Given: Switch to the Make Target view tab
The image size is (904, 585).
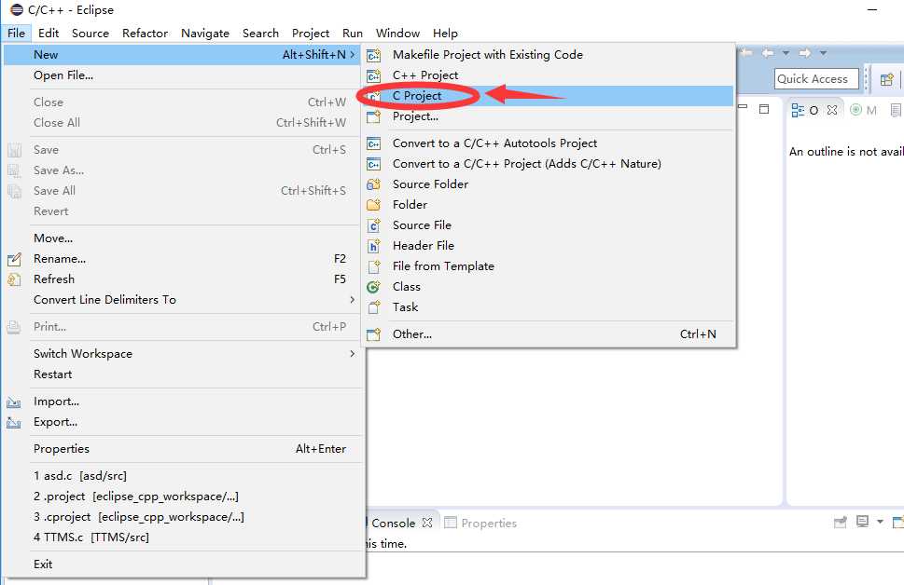Looking at the screenshot, I should click(864, 110).
